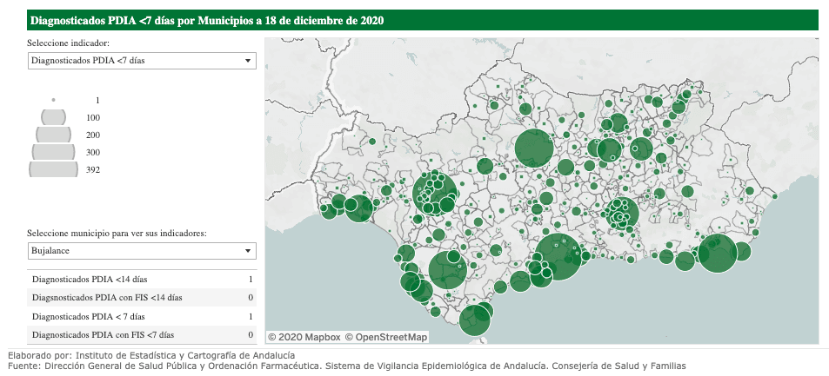This screenshot has width=829, height=376.
Task: Select 'Diagnosticados PDIA con FIS <7 días' row
Action: 142,335
